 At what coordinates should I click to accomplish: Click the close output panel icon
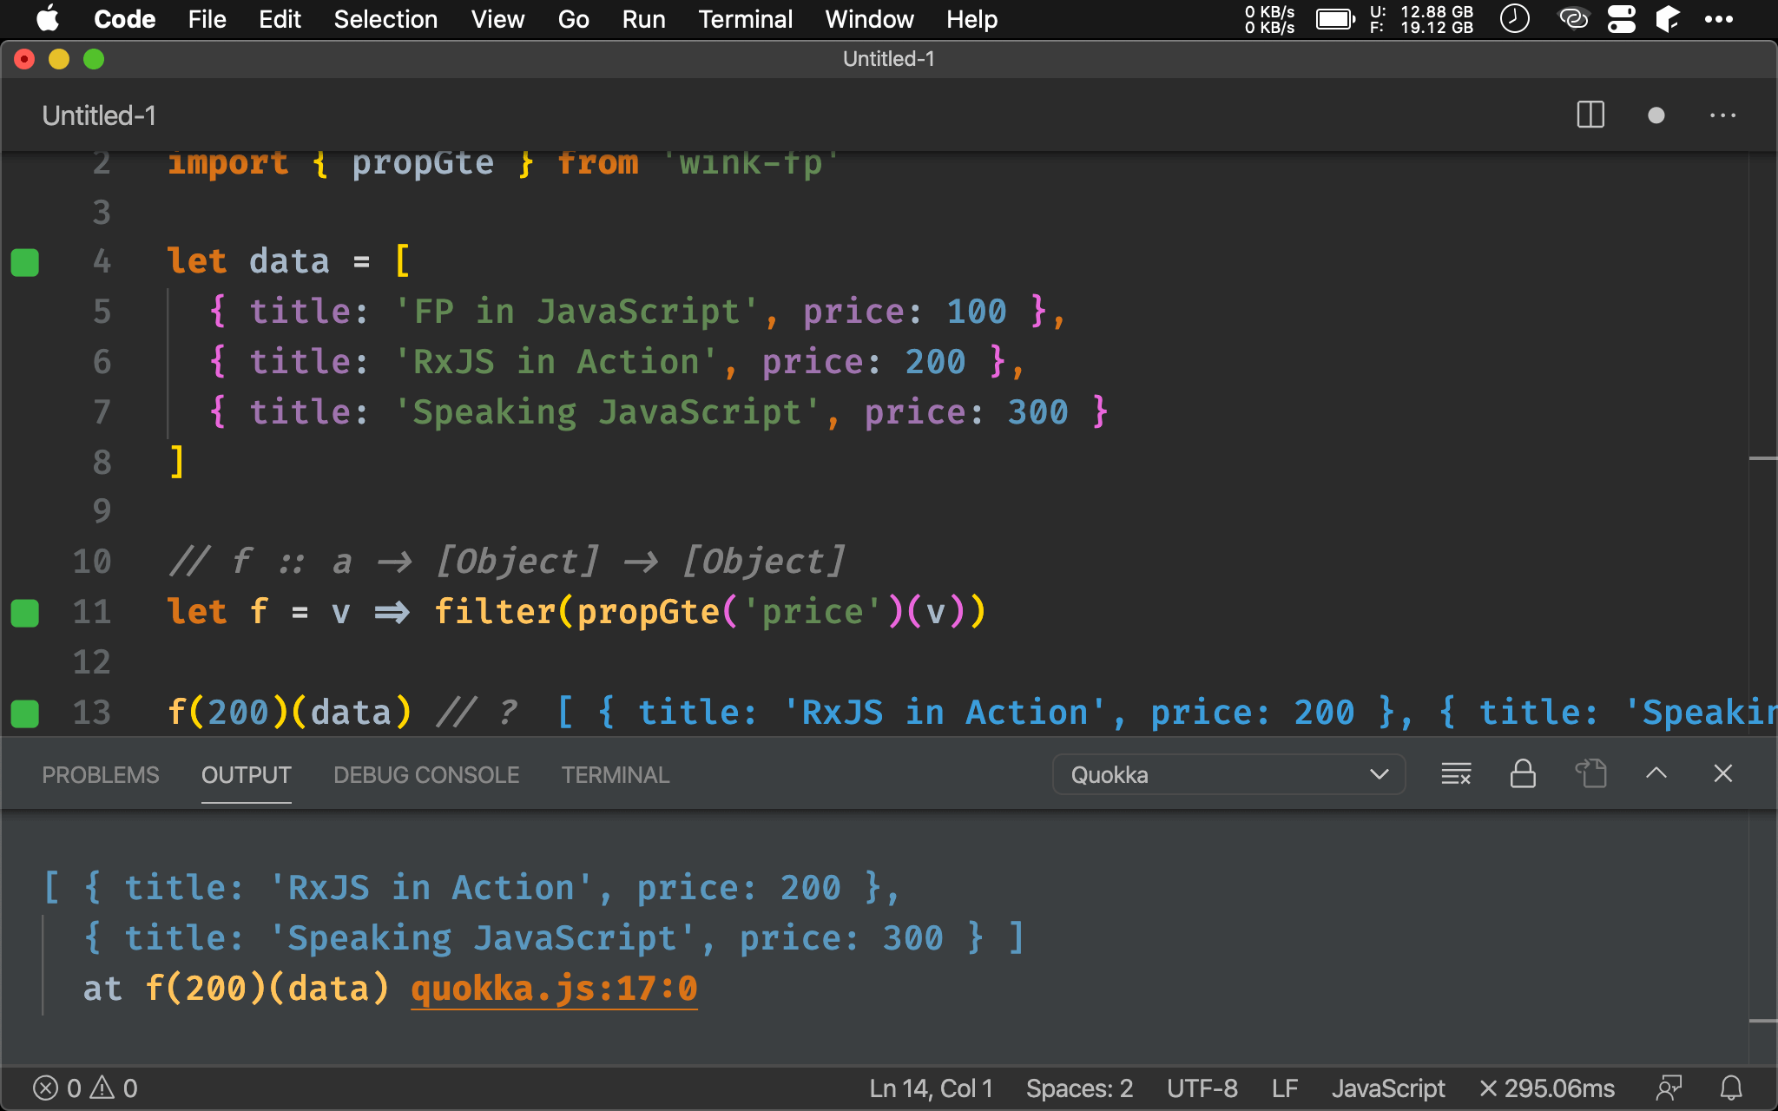click(x=1723, y=774)
